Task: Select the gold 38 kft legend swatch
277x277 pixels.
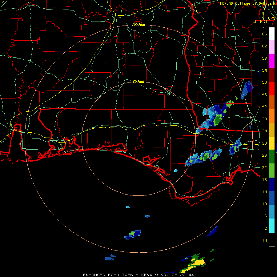Action: click(272, 130)
